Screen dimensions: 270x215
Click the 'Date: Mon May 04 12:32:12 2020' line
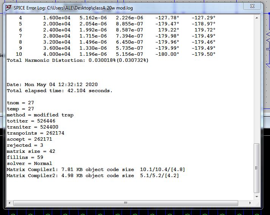click(52, 85)
